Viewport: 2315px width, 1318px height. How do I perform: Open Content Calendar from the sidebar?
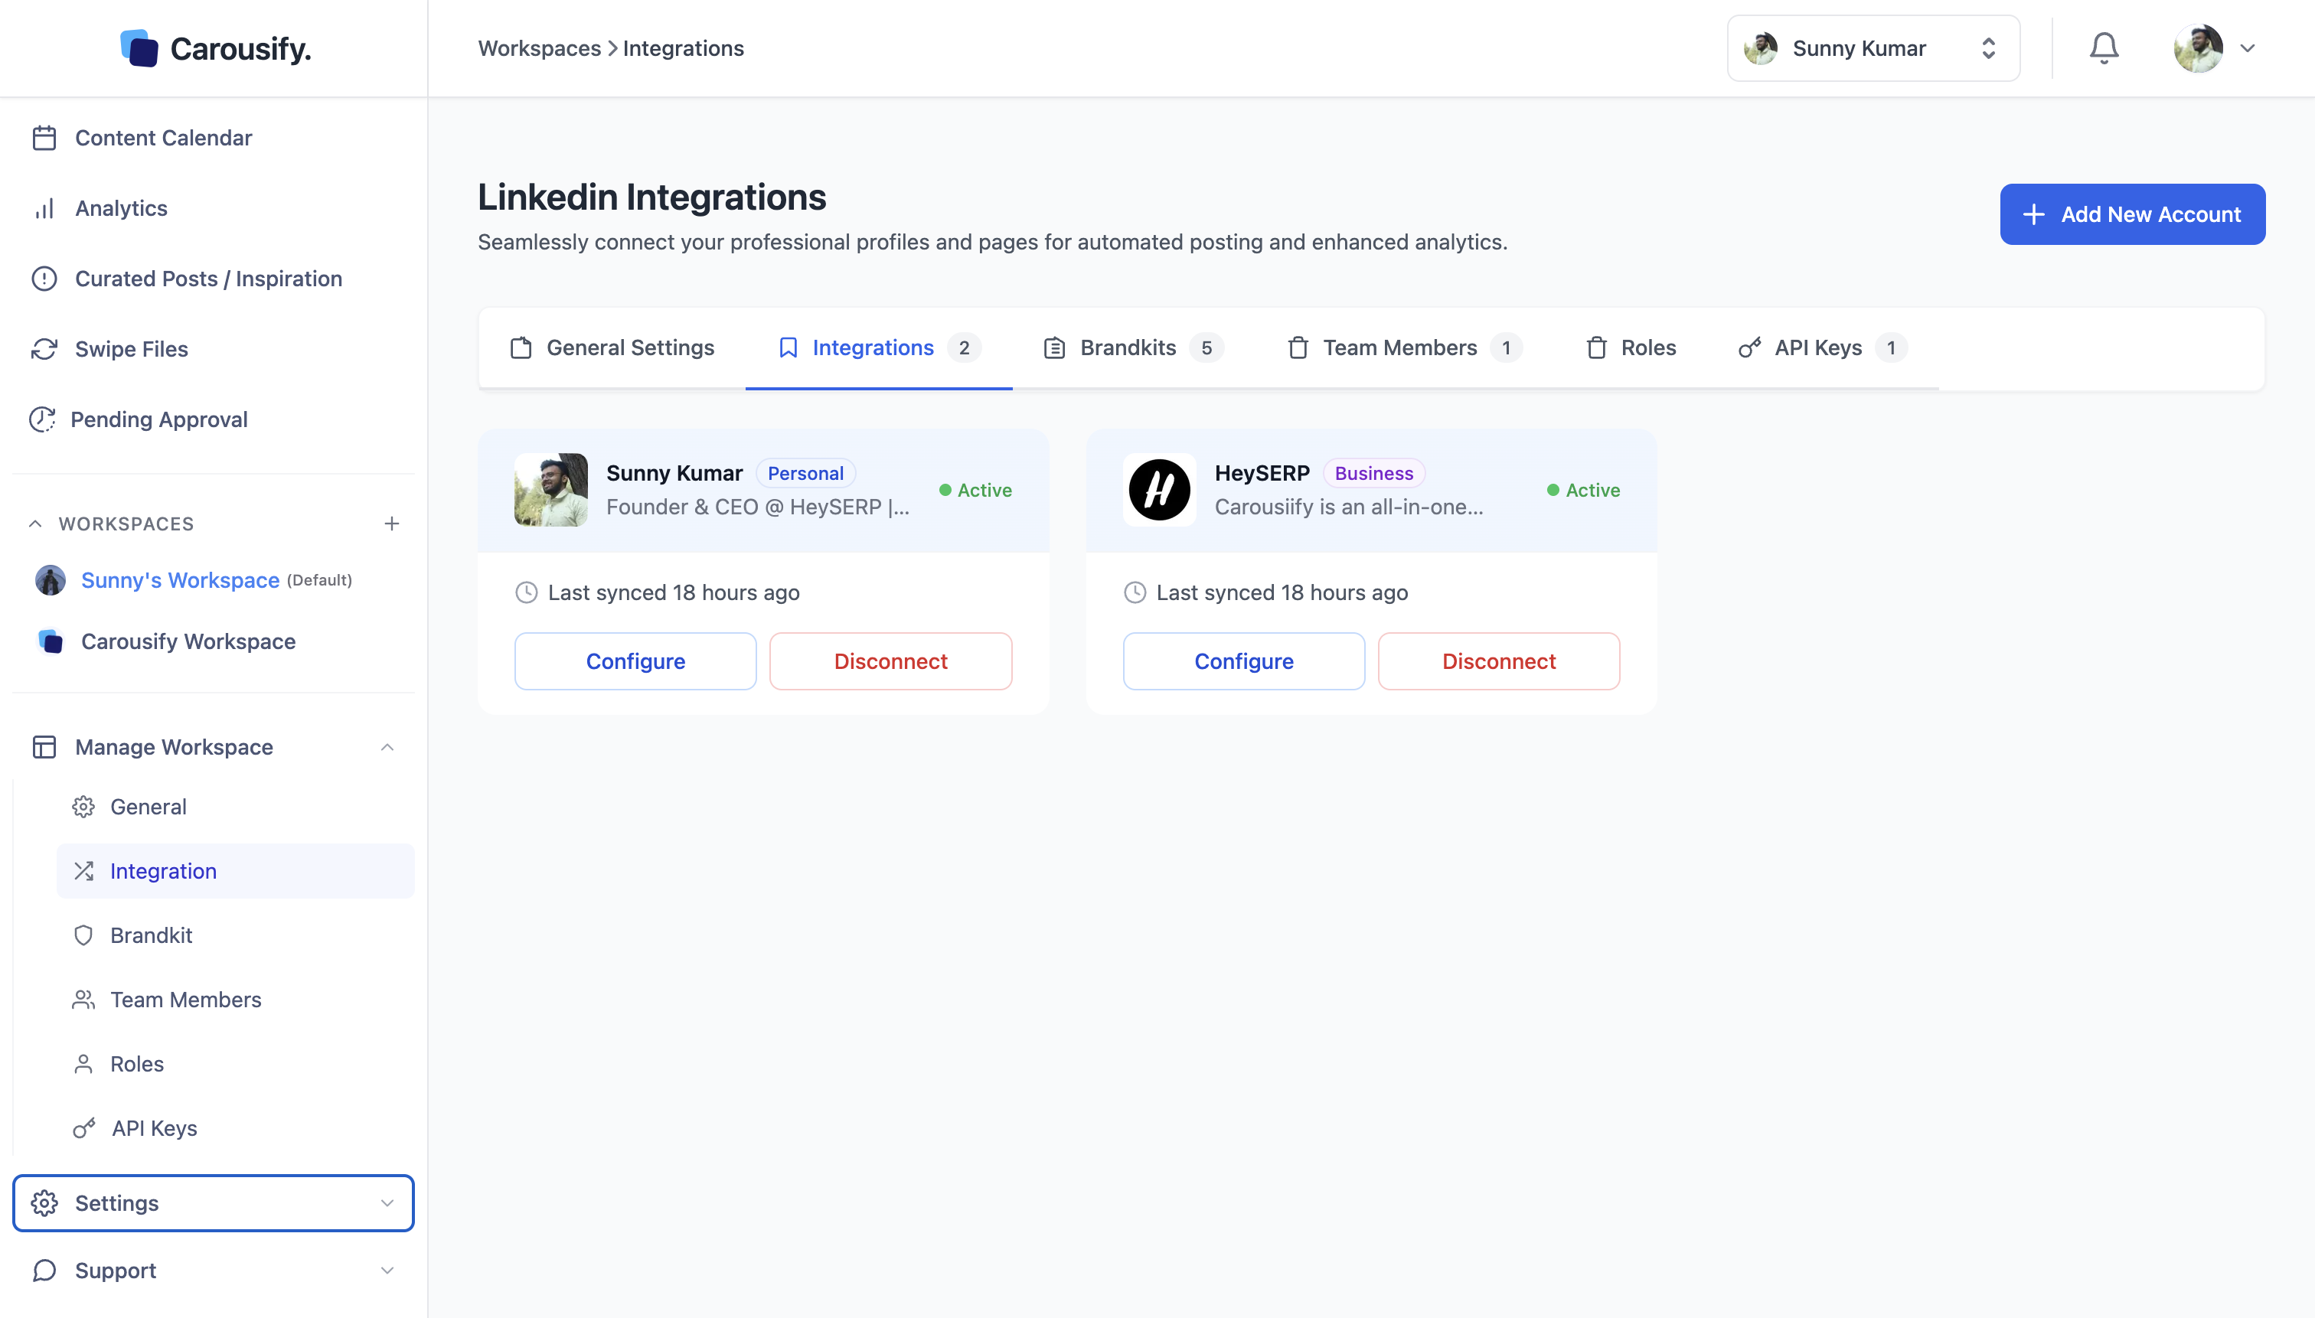(x=163, y=138)
